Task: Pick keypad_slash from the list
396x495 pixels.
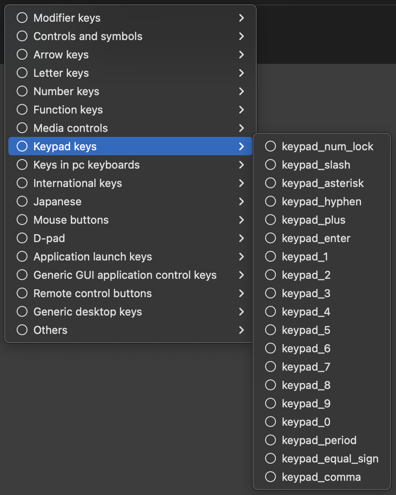Action: pos(321,165)
